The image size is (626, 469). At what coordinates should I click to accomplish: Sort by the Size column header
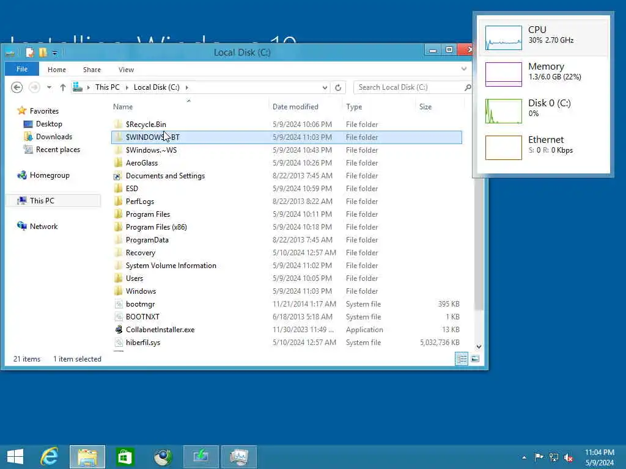(x=425, y=106)
